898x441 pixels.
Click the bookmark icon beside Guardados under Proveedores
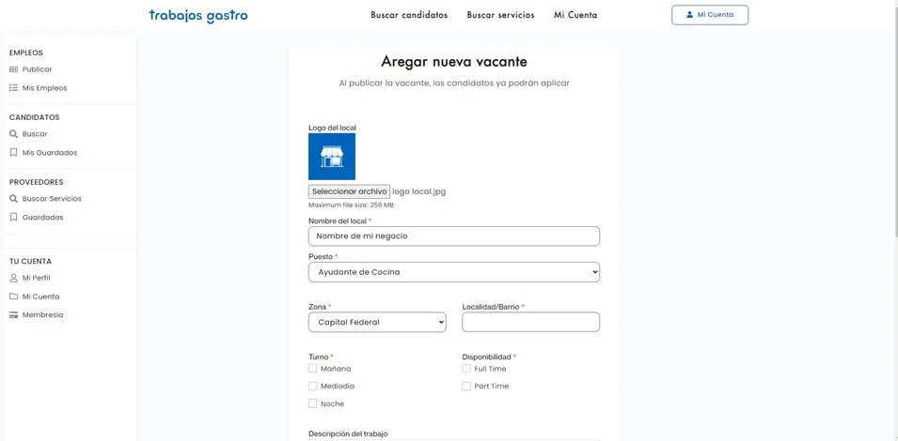point(14,218)
